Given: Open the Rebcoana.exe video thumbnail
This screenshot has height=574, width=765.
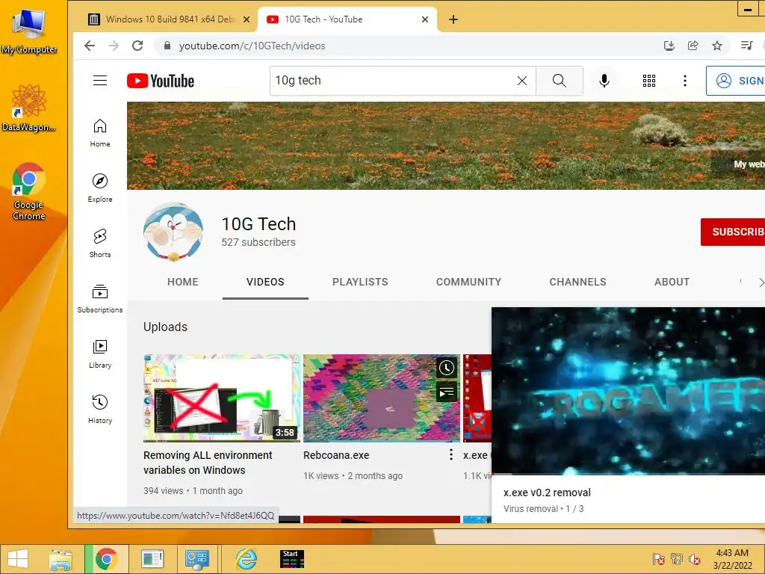Looking at the screenshot, I should coord(382,398).
